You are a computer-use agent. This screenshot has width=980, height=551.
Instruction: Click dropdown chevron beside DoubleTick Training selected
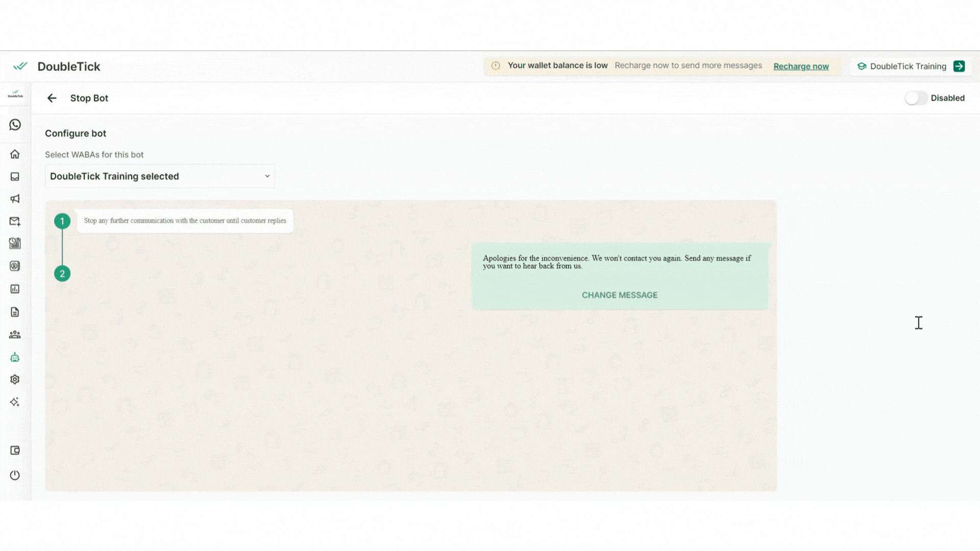tap(267, 177)
